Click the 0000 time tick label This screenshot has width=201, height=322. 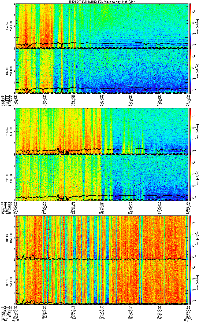click(x=188, y=318)
